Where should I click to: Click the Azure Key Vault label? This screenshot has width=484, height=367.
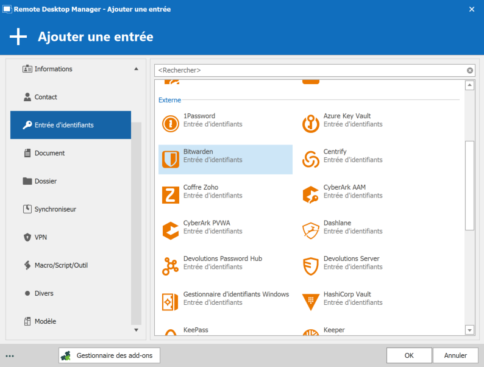coord(347,116)
